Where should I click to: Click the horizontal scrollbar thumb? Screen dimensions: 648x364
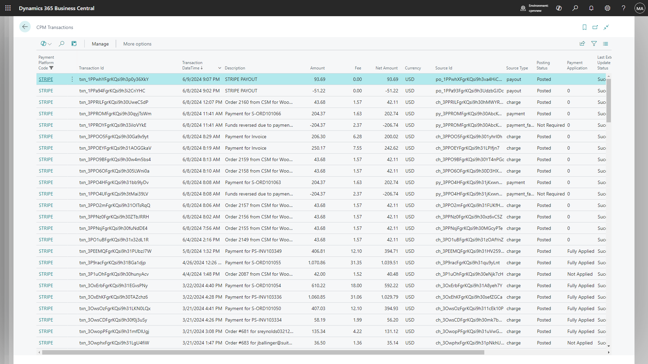pyautogui.click(x=263, y=353)
